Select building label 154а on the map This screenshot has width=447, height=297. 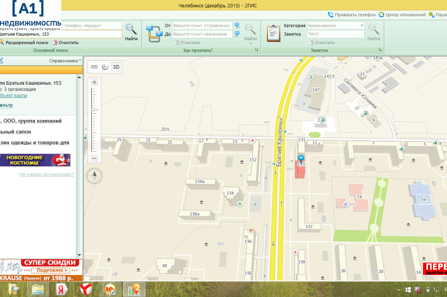[199, 181]
